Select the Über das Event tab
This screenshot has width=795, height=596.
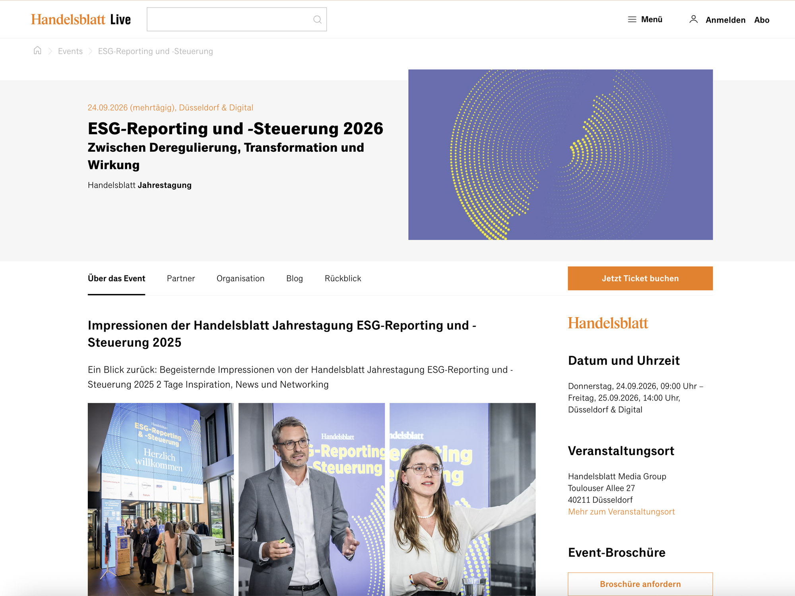tap(116, 278)
